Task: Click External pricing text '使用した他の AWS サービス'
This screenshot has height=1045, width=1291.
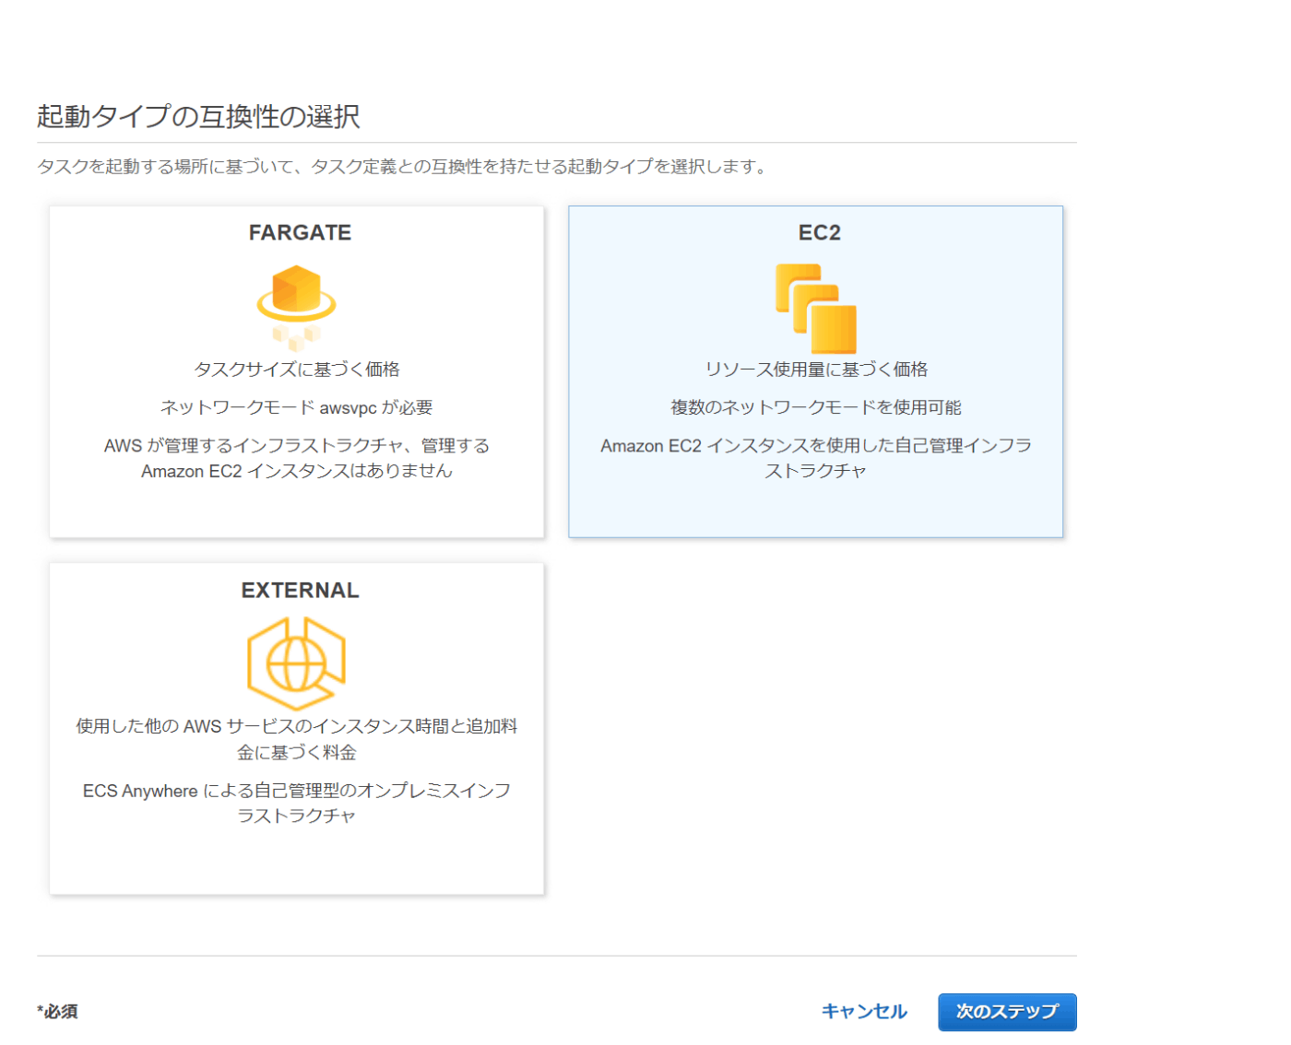Action: [167, 726]
